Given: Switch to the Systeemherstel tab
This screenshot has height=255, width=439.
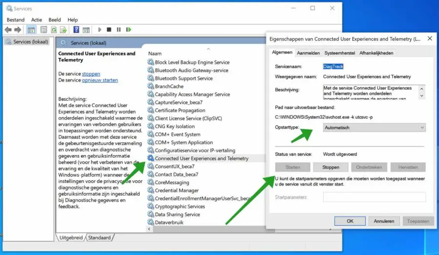Looking at the screenshot, I should (339, 53).
